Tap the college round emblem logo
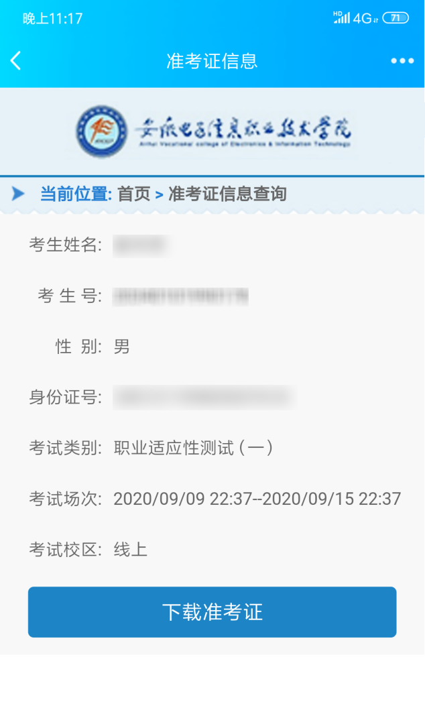This screenshot has width=425, height=718. click(102, 131)
